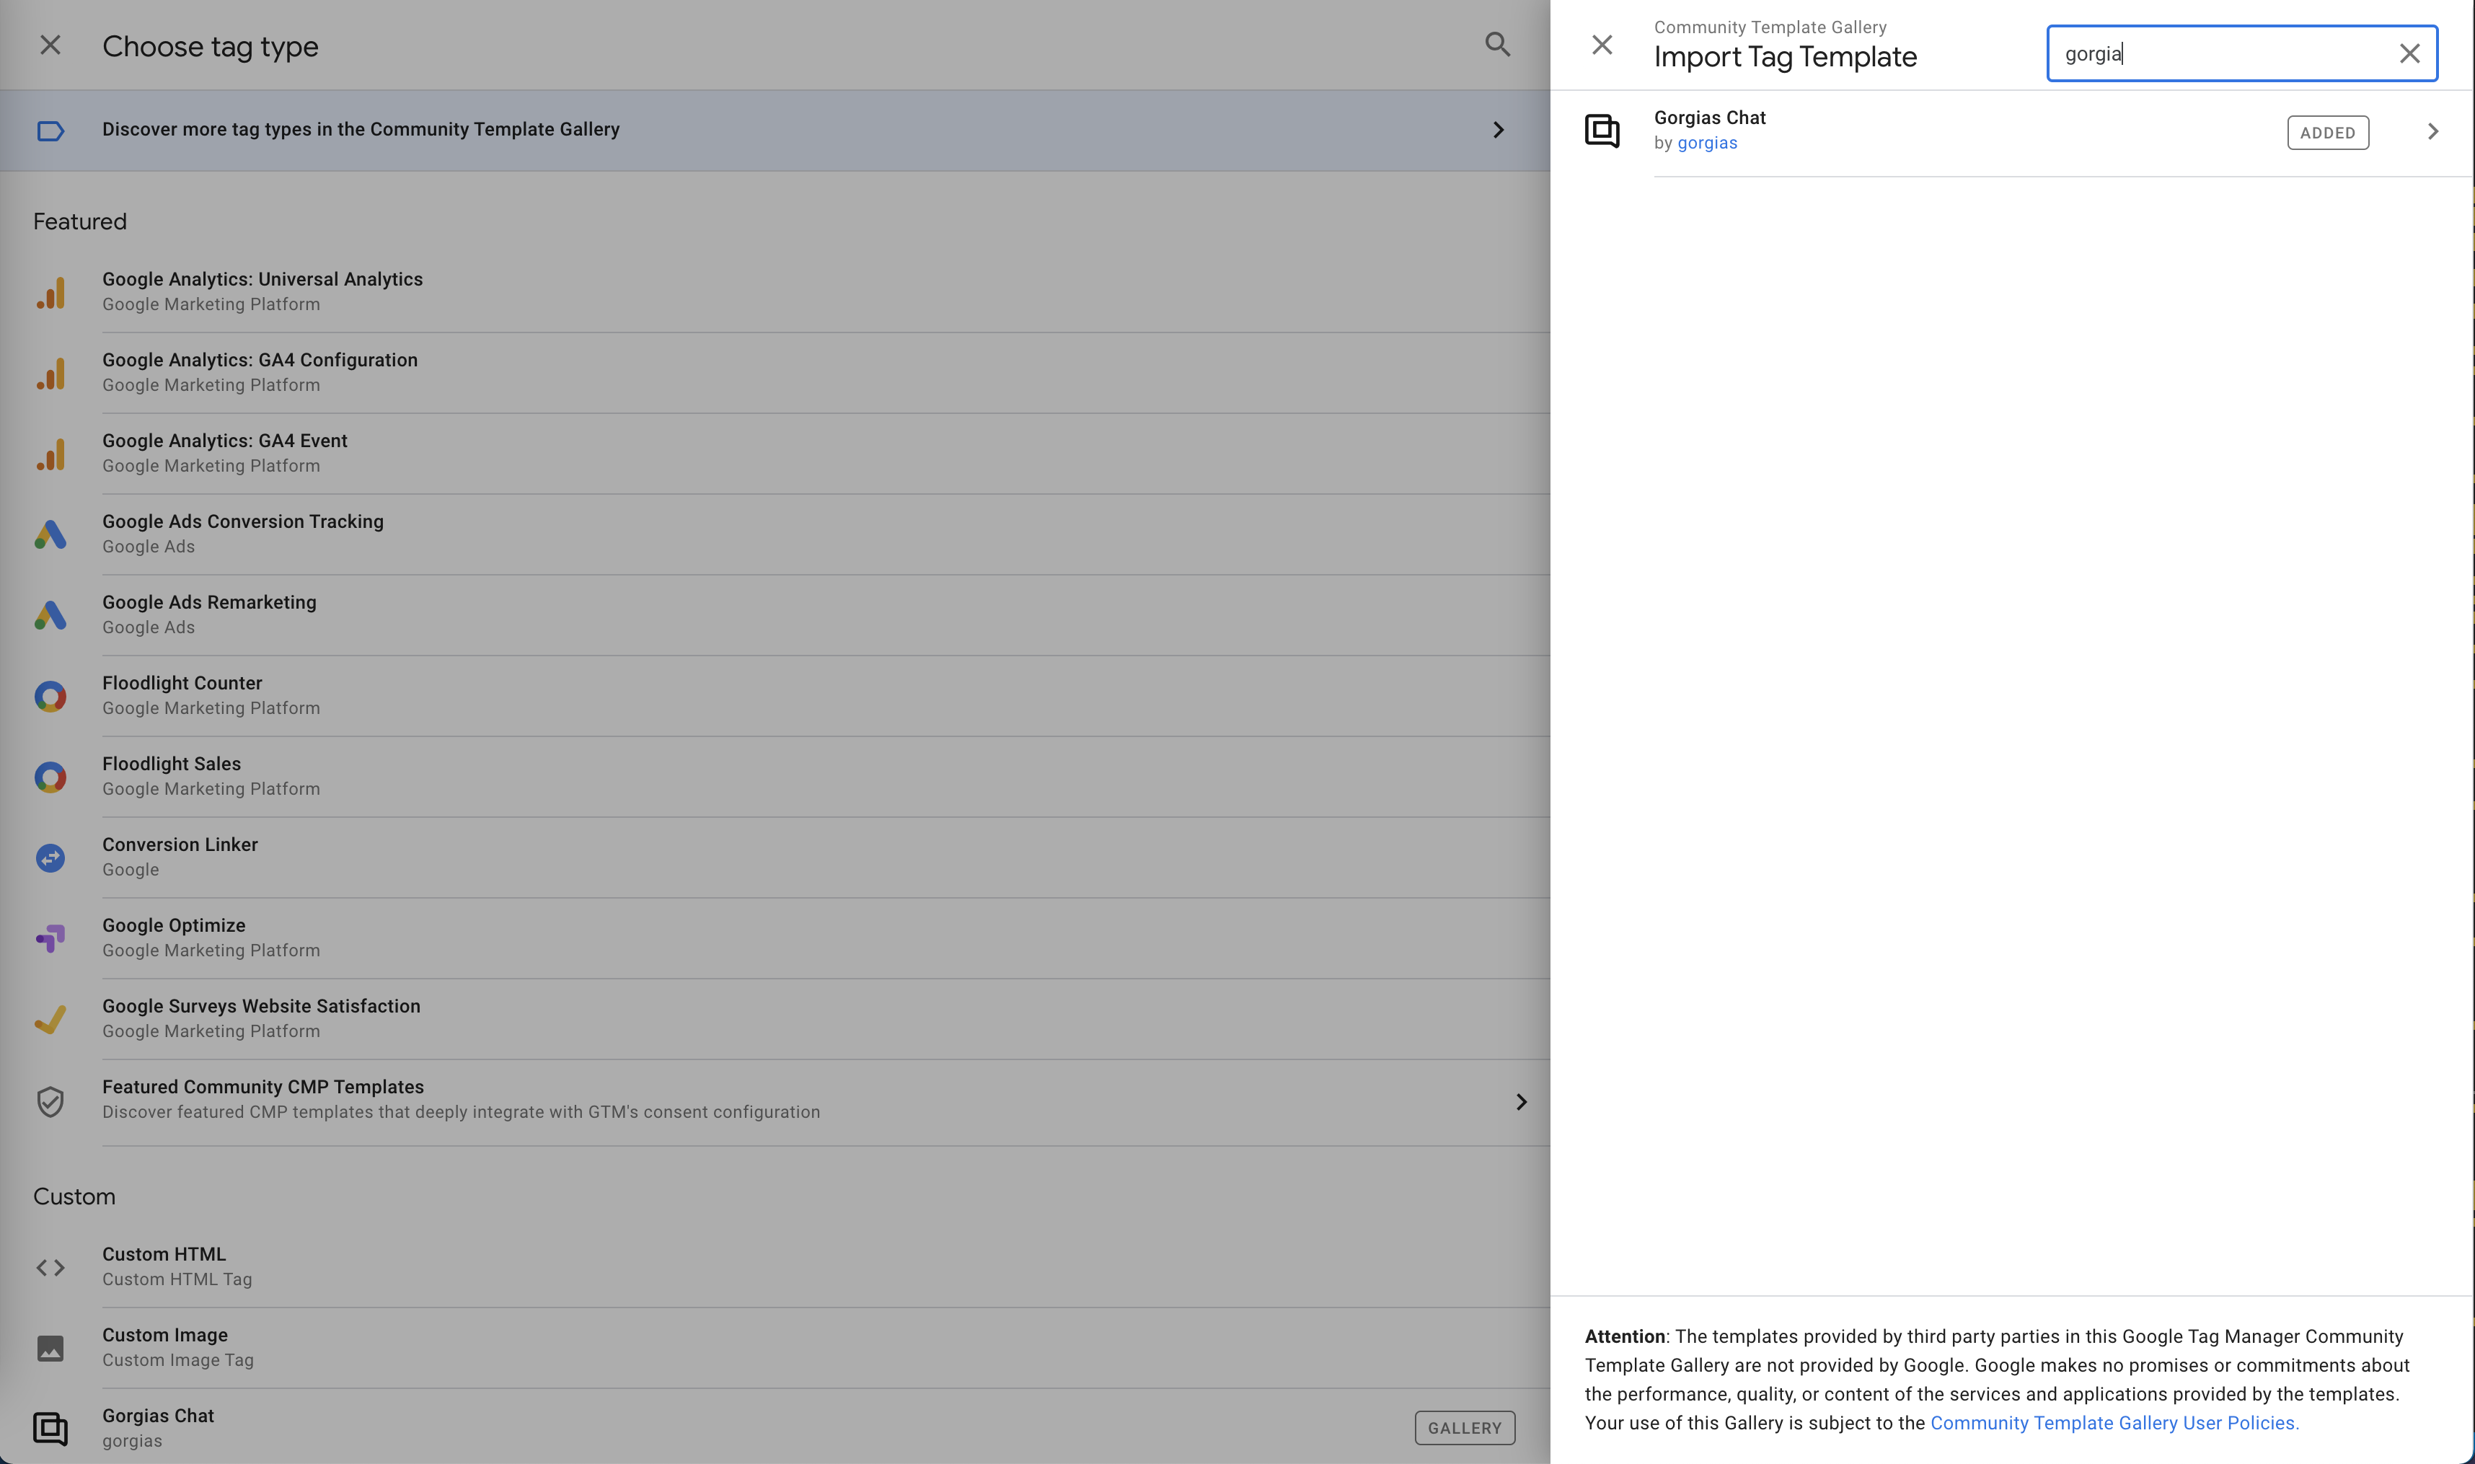Close the Choose tag type panel
This screenshot has height=1464, width=2475.
point(50,45)
